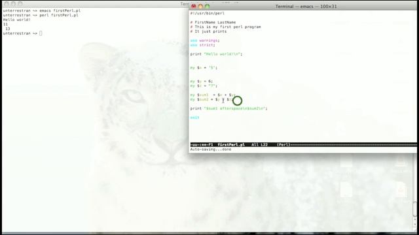
Task: Click 'perl firstPerl.pl' command in background terminal
Action: pyautogui.click(x=59, y=15)
